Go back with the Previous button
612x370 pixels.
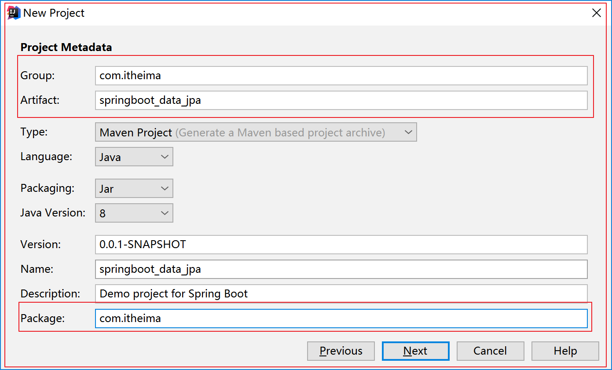tap(341, 351)
